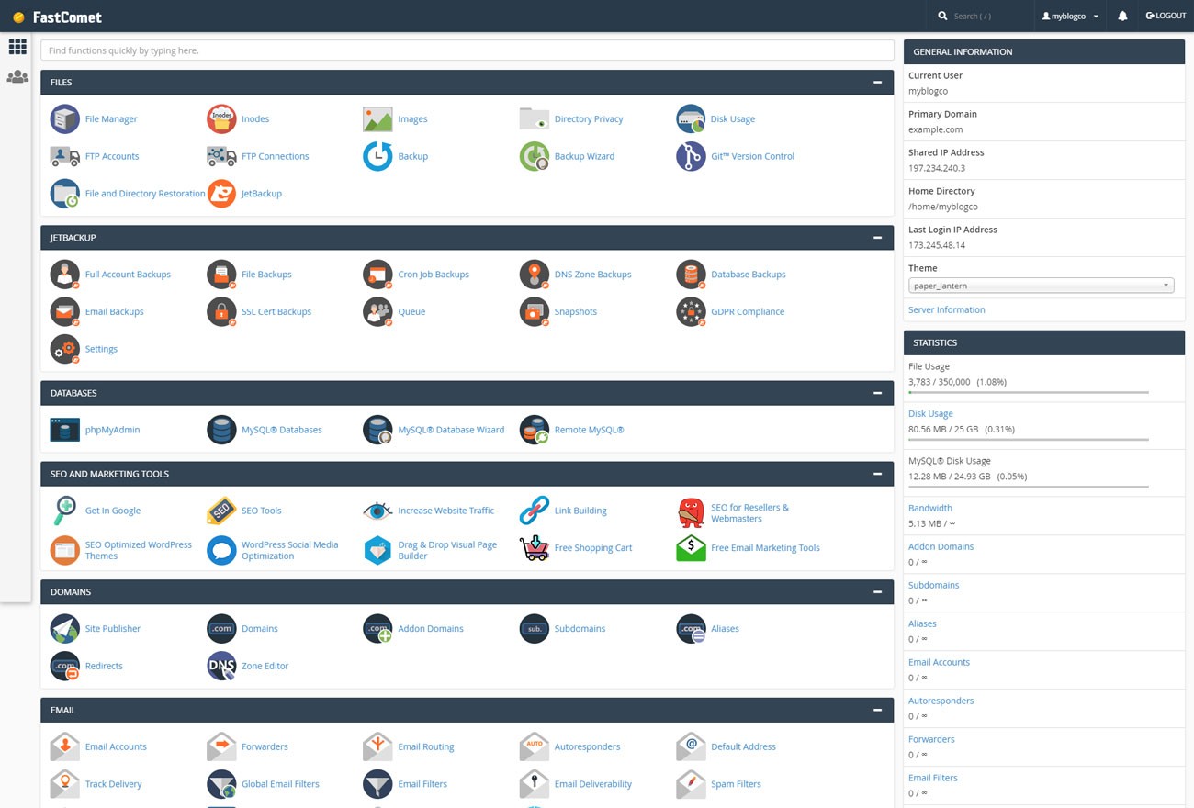Open User Manager icon in left sidebar
The width and height of the screenshot is (1194, 808).
[17, 77]
